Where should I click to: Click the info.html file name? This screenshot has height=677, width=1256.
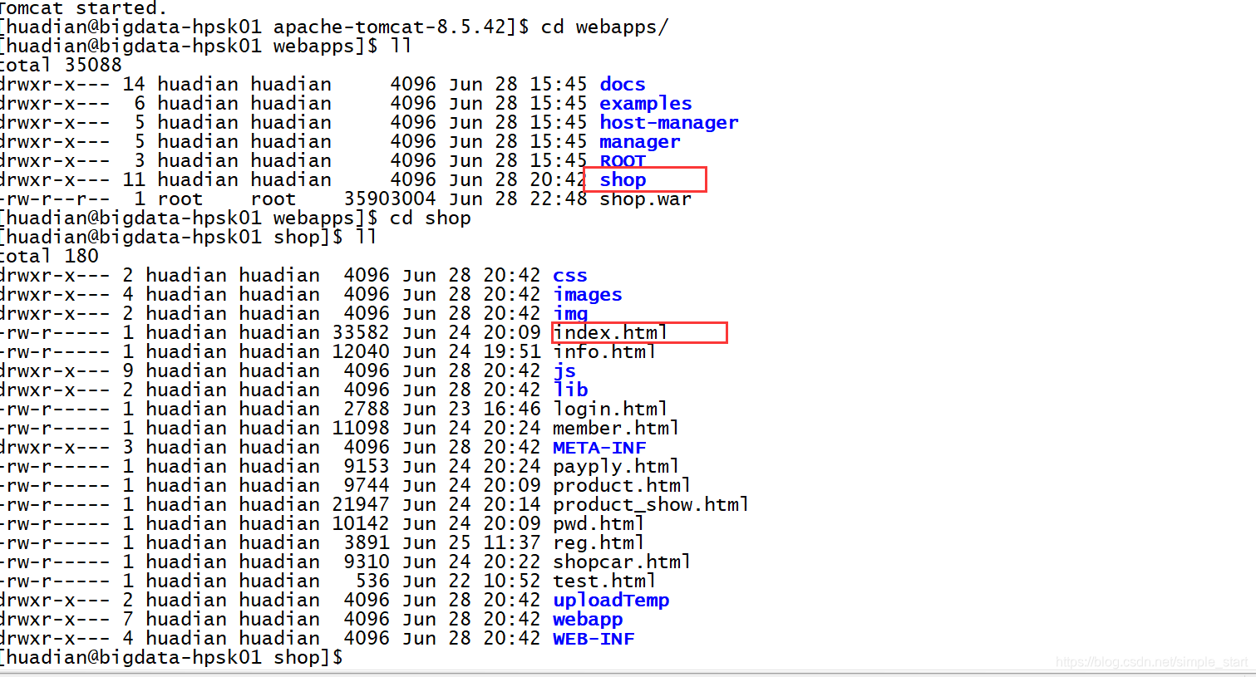coord(605,352)
